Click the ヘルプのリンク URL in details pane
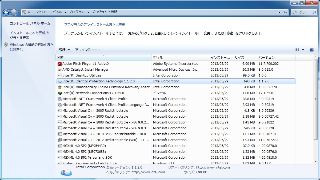320x180 pixels. [148, 172]
